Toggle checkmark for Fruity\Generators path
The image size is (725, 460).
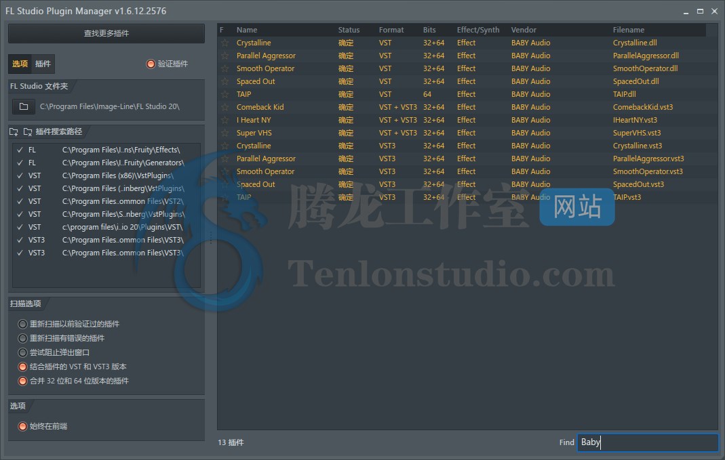(x=20, y=163)
